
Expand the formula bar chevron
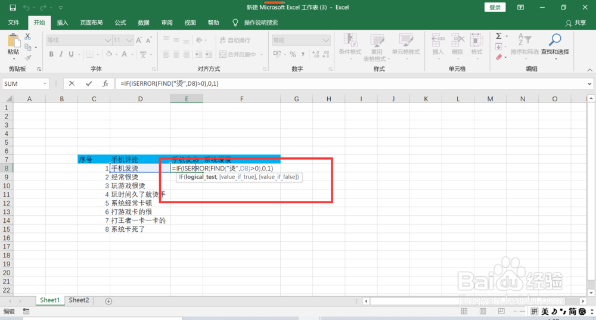pos(589,83)
